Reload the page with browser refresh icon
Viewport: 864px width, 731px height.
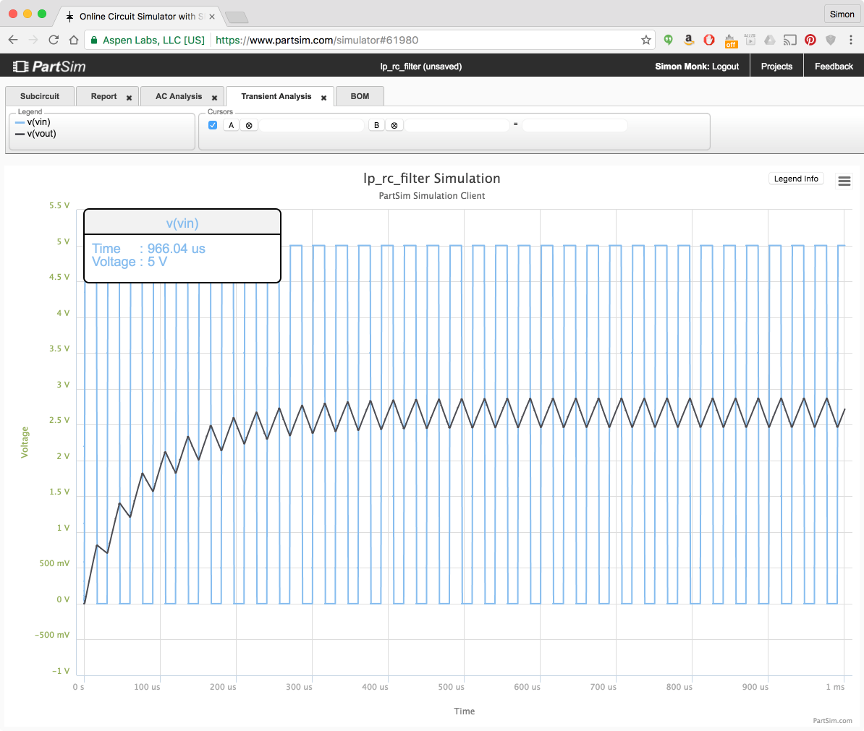click(x=54, y=40)
